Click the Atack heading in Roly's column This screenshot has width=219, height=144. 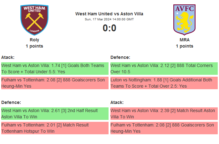(8, 57)
